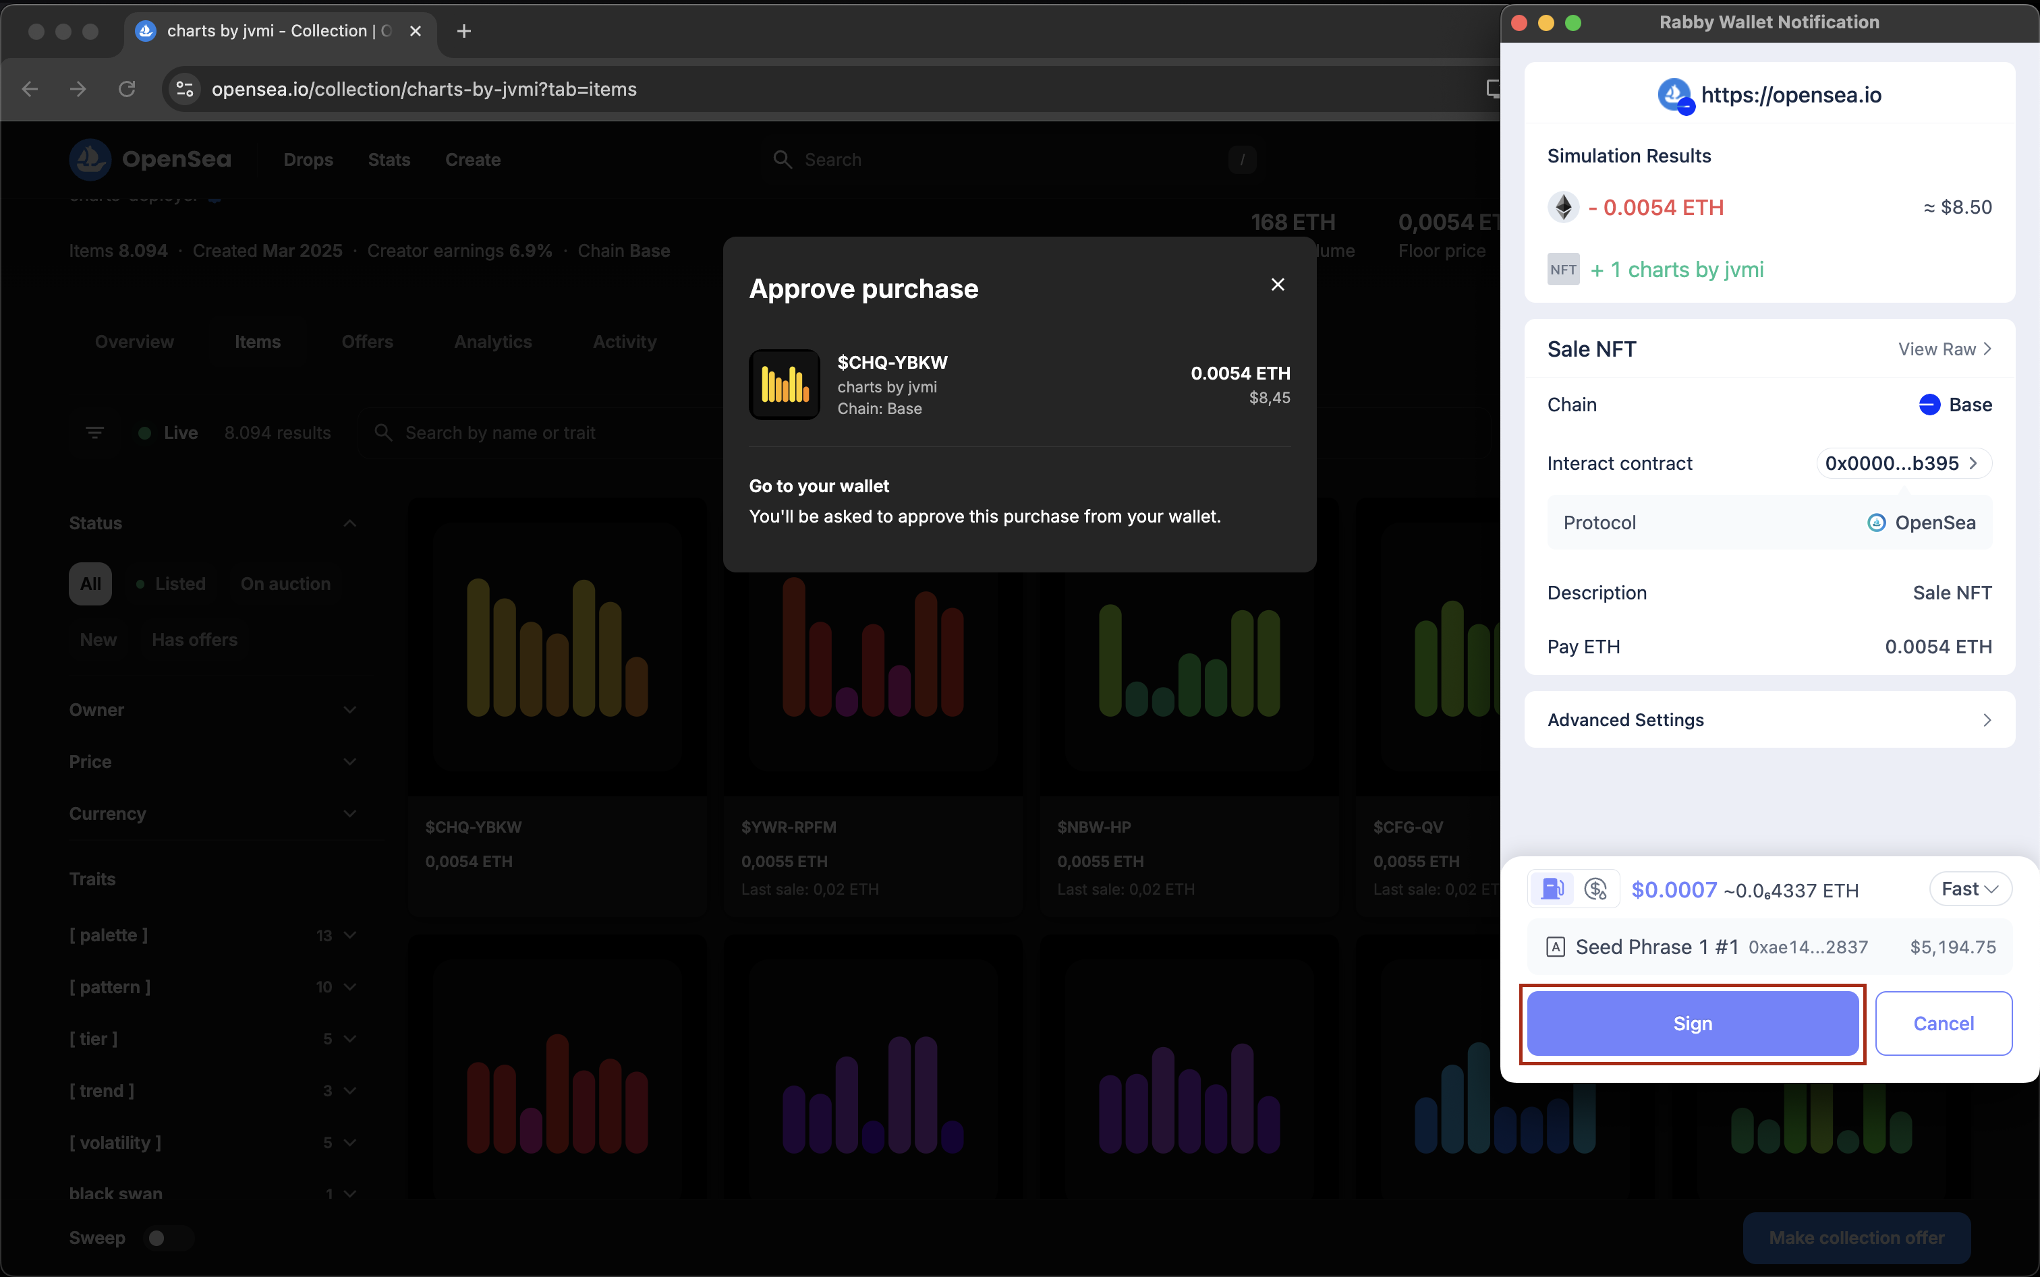This screenshot has height=1277, width=2040.
Task: Select the Has offers status filter
Action: [194, 639]
